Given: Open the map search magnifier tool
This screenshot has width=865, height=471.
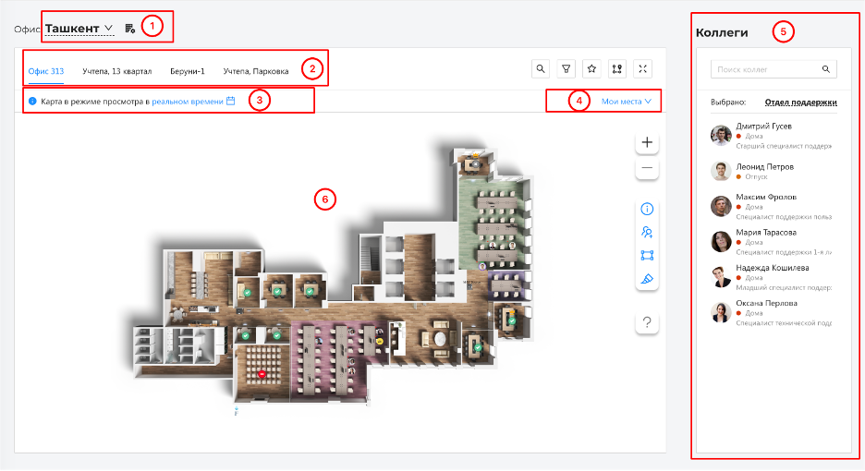Looking at the screenshot, I should coord(541,68).
